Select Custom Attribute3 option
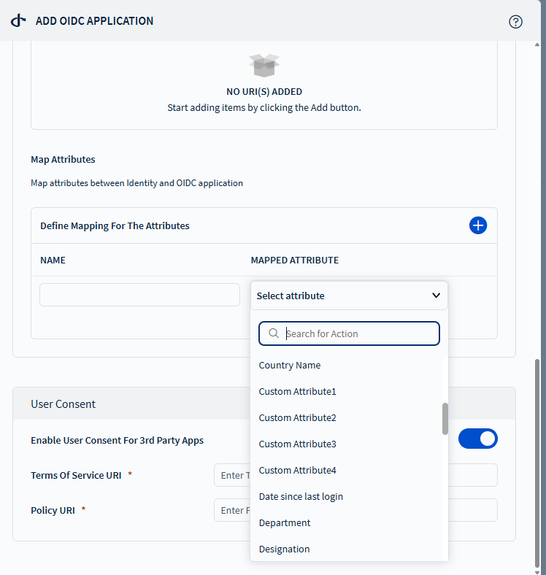Viewport: 546px width, 575px height. point(297,444)
